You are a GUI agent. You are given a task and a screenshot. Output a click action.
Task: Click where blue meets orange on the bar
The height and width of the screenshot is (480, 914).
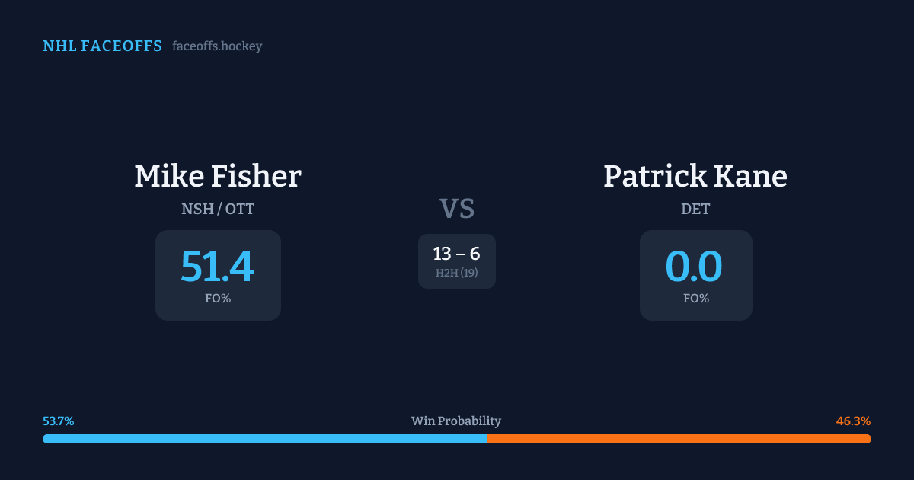487,439
